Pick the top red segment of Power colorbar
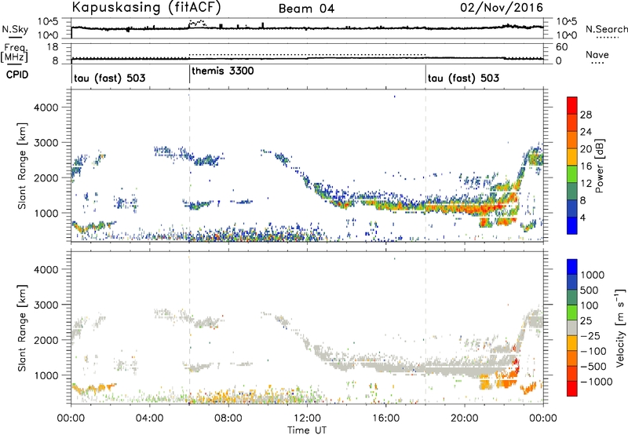The width and height of the screenshot is (628, 435). coord(572,105)
